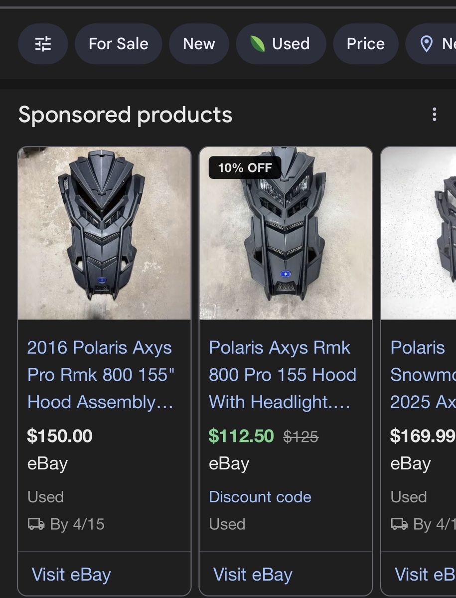Open the Polaris Snowmobile 2025 listing title
This screenshot has height=598, width=456.
[423, 375]
